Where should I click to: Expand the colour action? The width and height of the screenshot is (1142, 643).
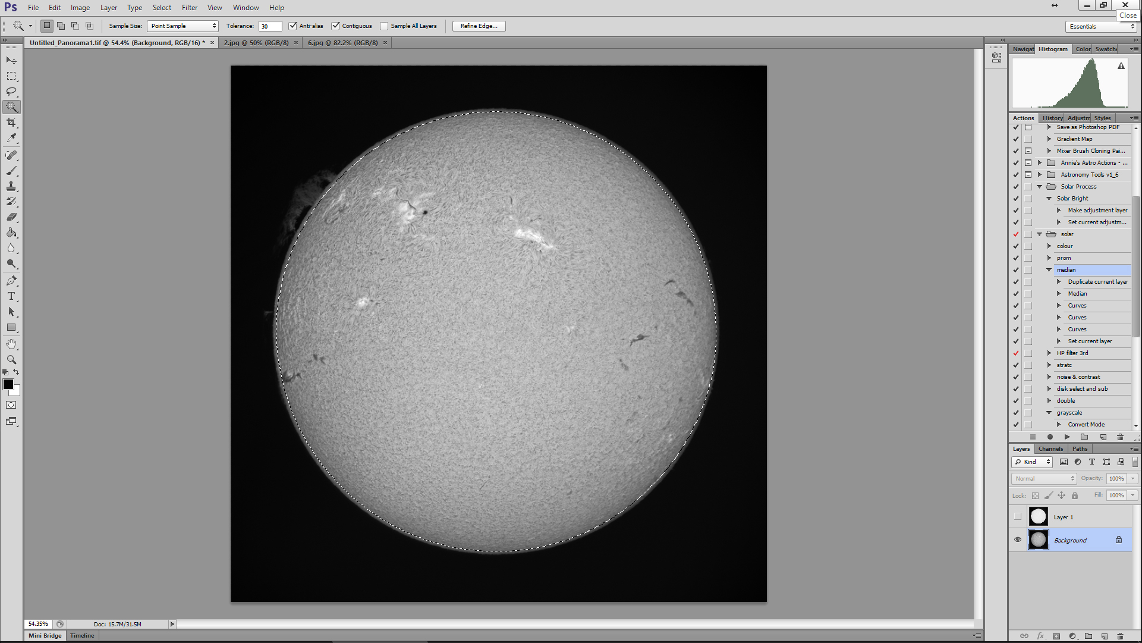[1049, 246]
